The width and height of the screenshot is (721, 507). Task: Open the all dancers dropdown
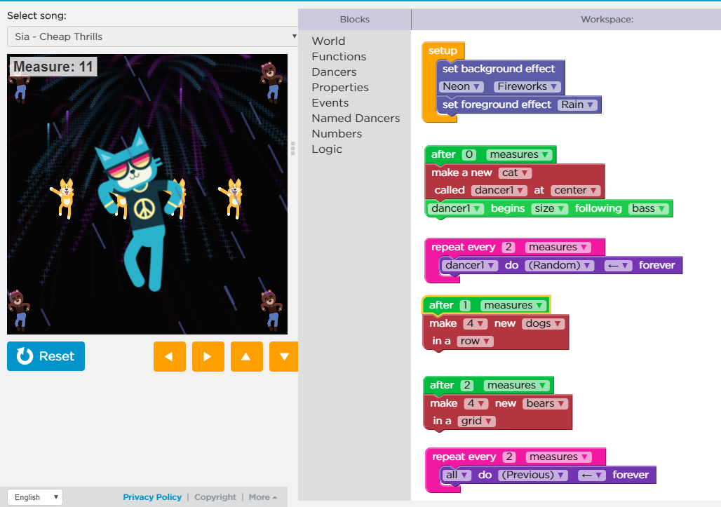[x=457, y=475]
